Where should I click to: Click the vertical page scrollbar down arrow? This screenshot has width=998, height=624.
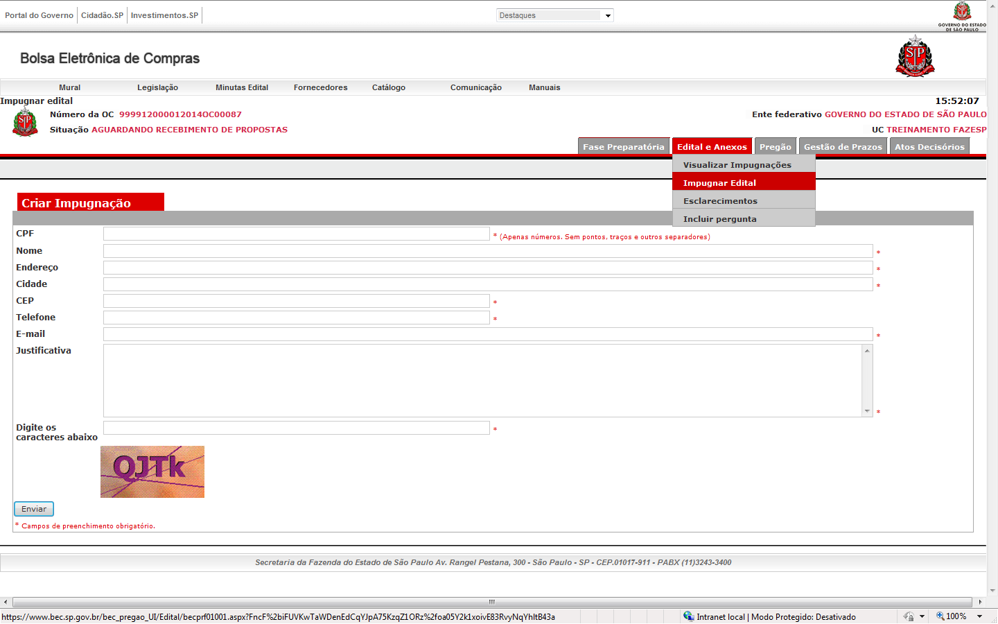(992, 591)
